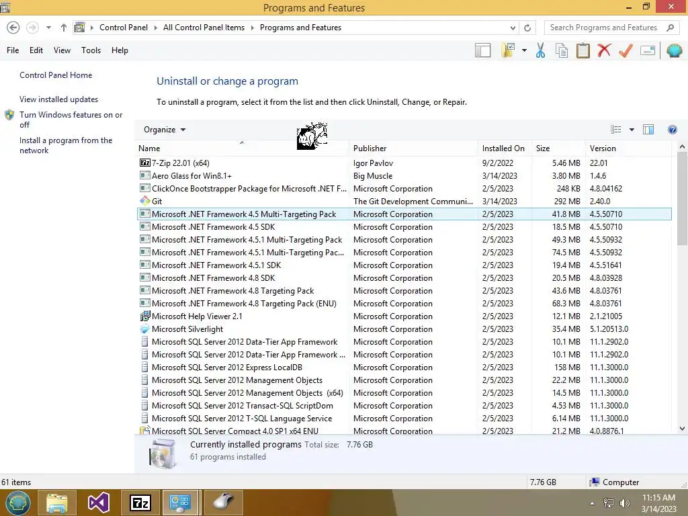Click scrollbar down arrow in program list
The width and height of the screenshot is (688, 516).
point(682,429)
